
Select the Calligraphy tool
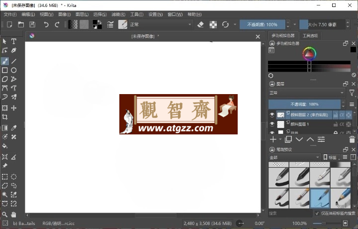click(x=14, y=50)
